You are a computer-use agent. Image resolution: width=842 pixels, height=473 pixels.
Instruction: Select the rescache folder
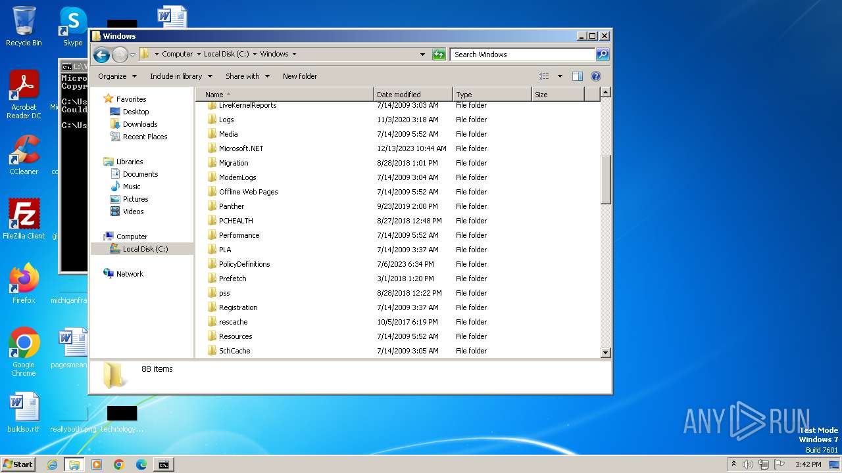coord(233,322)
